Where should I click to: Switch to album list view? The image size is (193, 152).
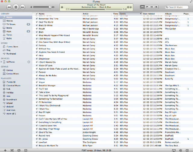click(147, 7)
